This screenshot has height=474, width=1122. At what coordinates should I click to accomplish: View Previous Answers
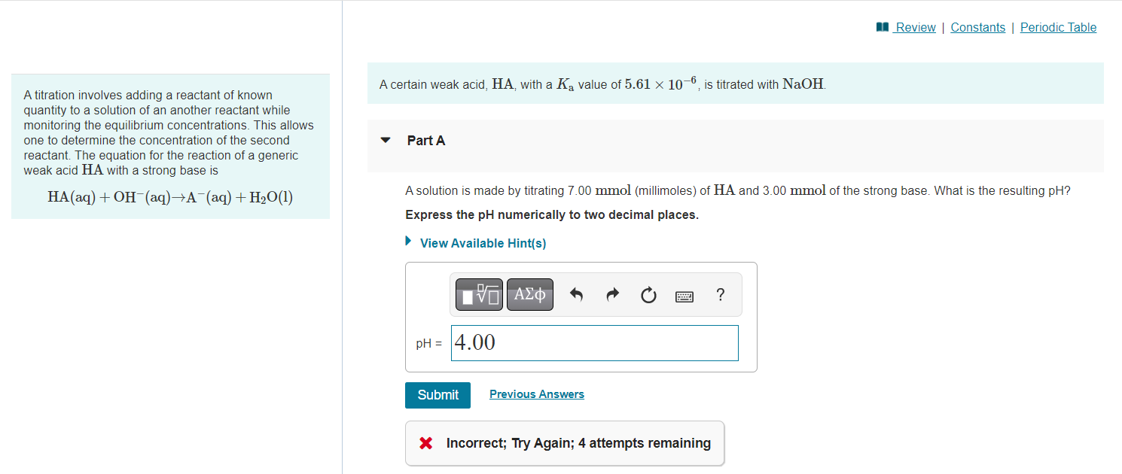pyautogui.click(x=536, y=393)
